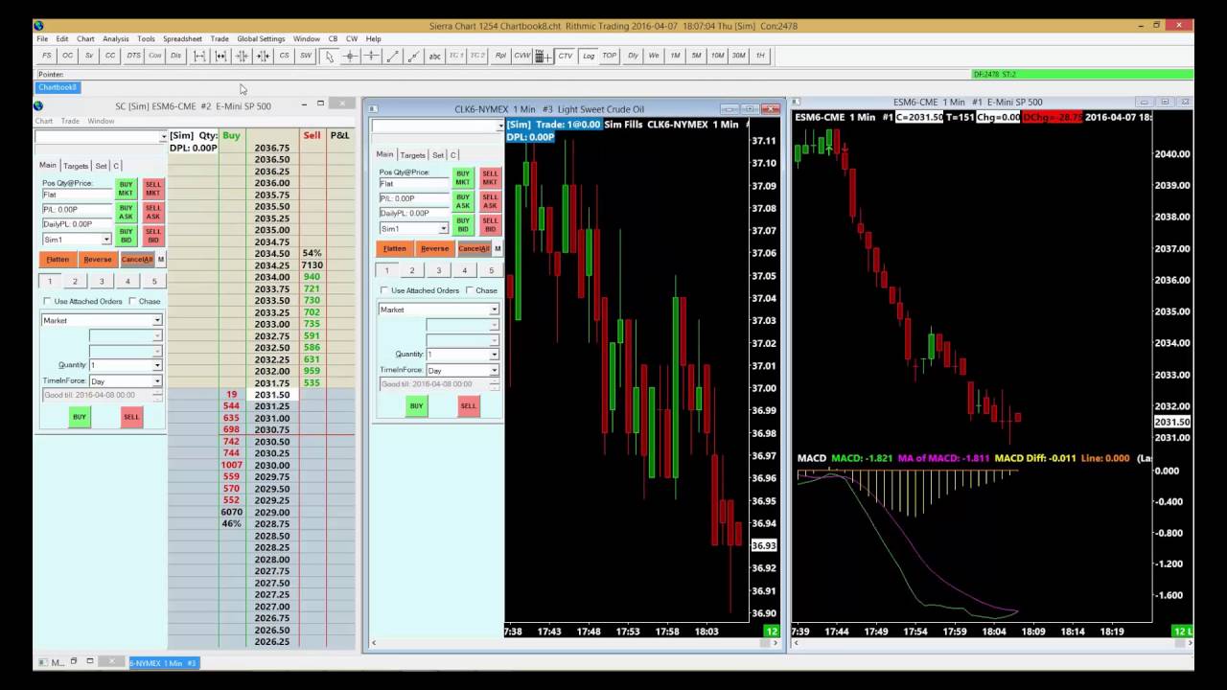The height and width of the screenshot is (690, 1227).
Task: Click the FS toolbar button
Action: (x=47, y=56)
